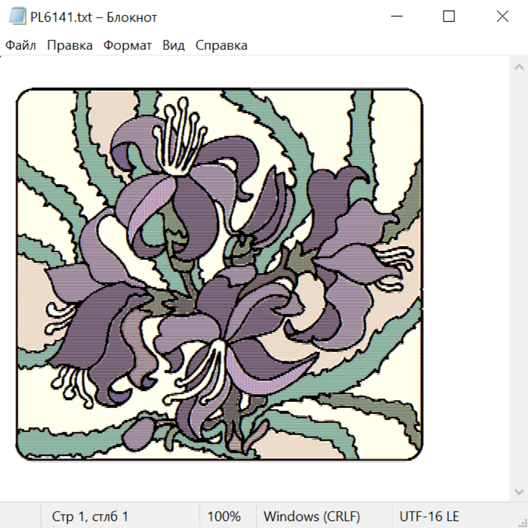Click the scroll up arrow on the vertical scrollbar

coord(519,67)
